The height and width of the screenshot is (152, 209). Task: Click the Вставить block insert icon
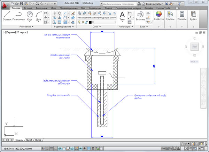click(x=140, y=15)
